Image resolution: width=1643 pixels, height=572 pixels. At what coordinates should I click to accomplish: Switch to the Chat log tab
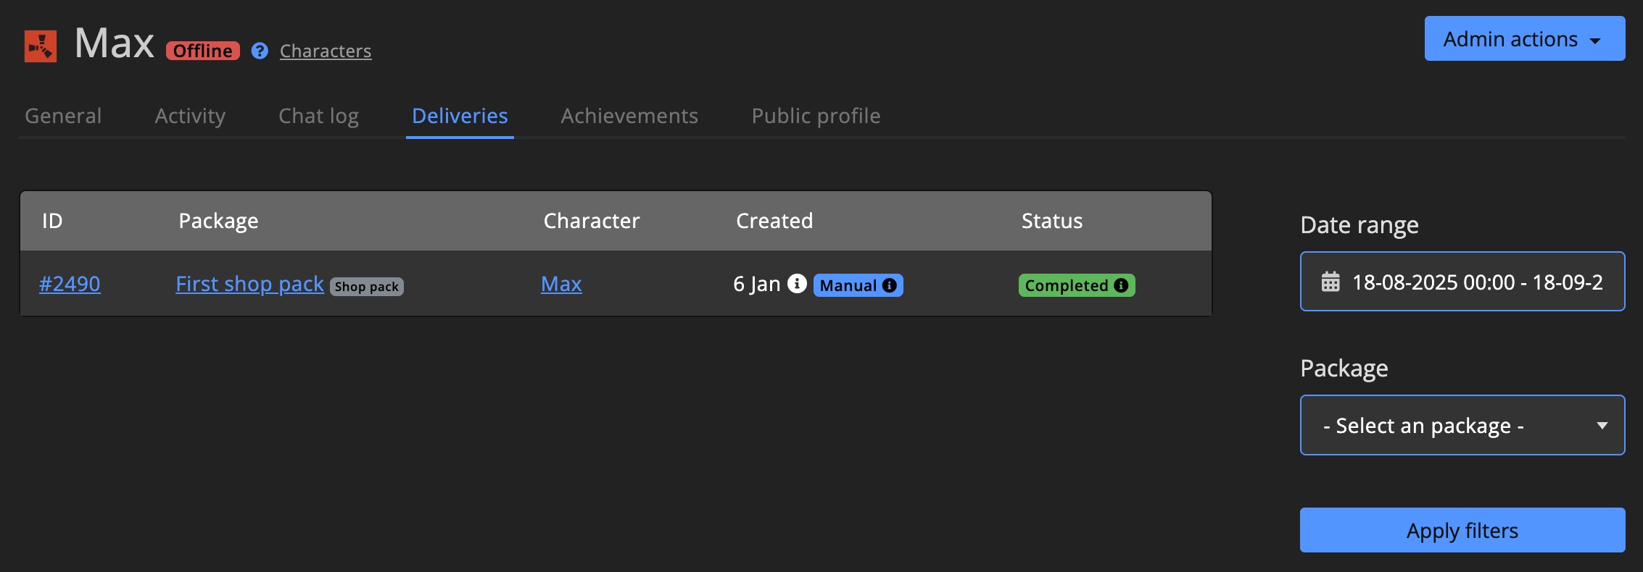point(318,116)
